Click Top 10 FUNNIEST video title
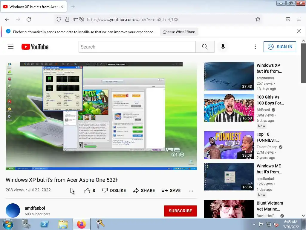This screenshot has height=230, width=306. (268, 137)
